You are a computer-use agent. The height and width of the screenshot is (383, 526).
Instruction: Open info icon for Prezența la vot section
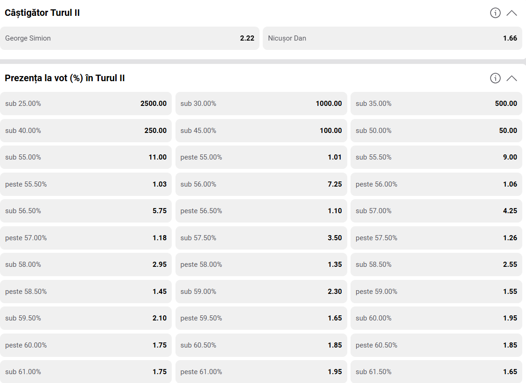(495, 78)
